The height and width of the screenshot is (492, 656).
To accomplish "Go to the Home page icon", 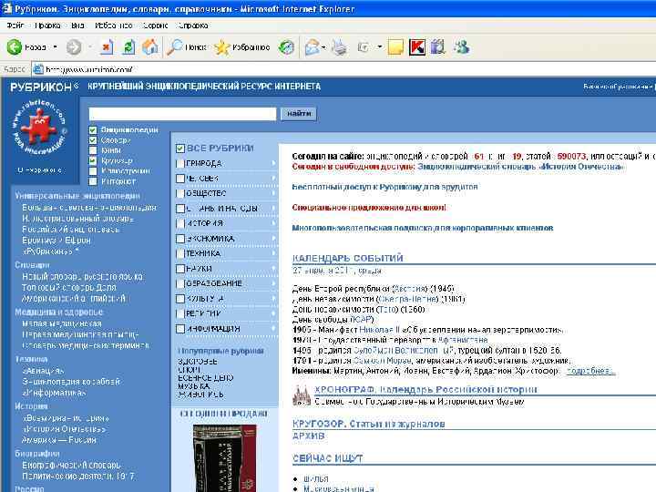I will (150, 46).
